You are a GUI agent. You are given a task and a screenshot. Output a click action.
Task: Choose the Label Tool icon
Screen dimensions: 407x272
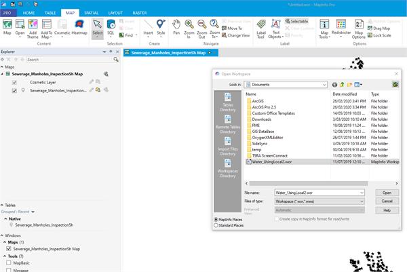point(261,28)
